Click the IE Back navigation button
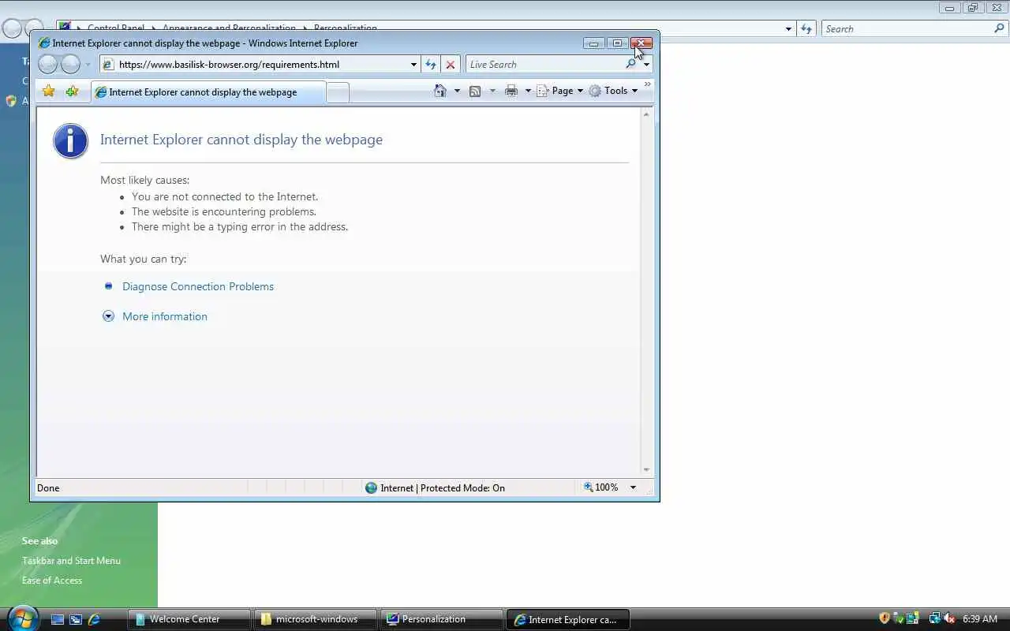This screenshot has height=631, width=1010. pos(48,64)
